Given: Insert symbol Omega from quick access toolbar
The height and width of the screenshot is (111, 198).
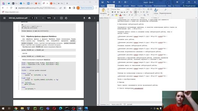Looking at the screenshot, I should [x=125, y=2].
